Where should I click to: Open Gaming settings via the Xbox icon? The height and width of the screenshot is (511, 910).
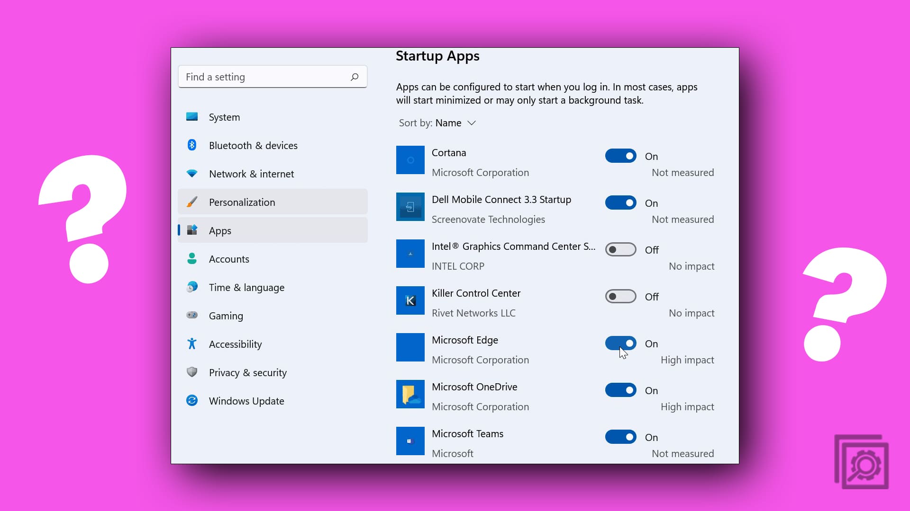192,316
